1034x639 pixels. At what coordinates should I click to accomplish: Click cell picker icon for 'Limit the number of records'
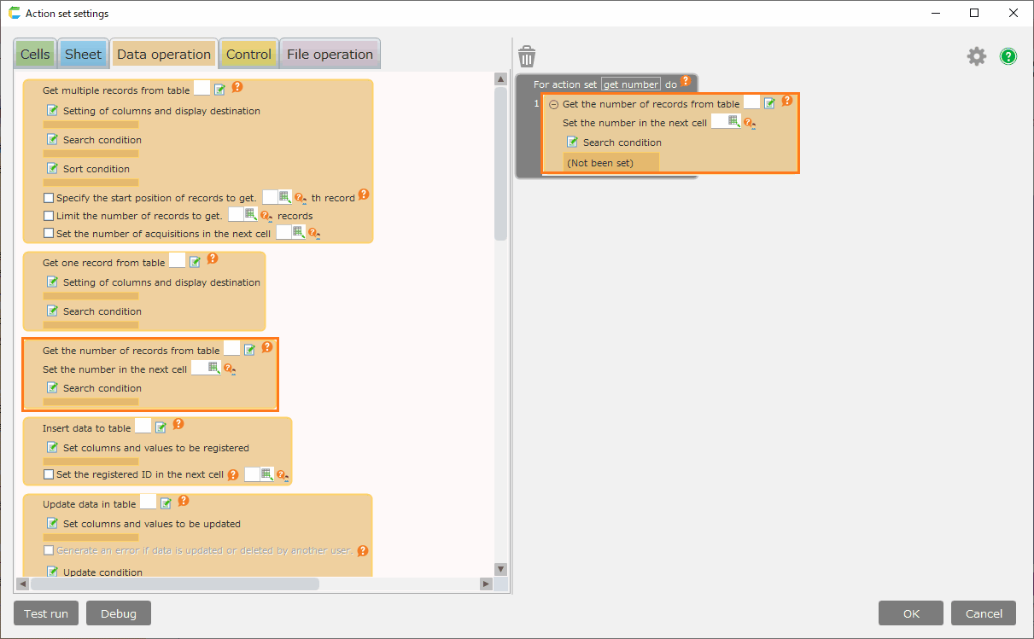point(250,215)
